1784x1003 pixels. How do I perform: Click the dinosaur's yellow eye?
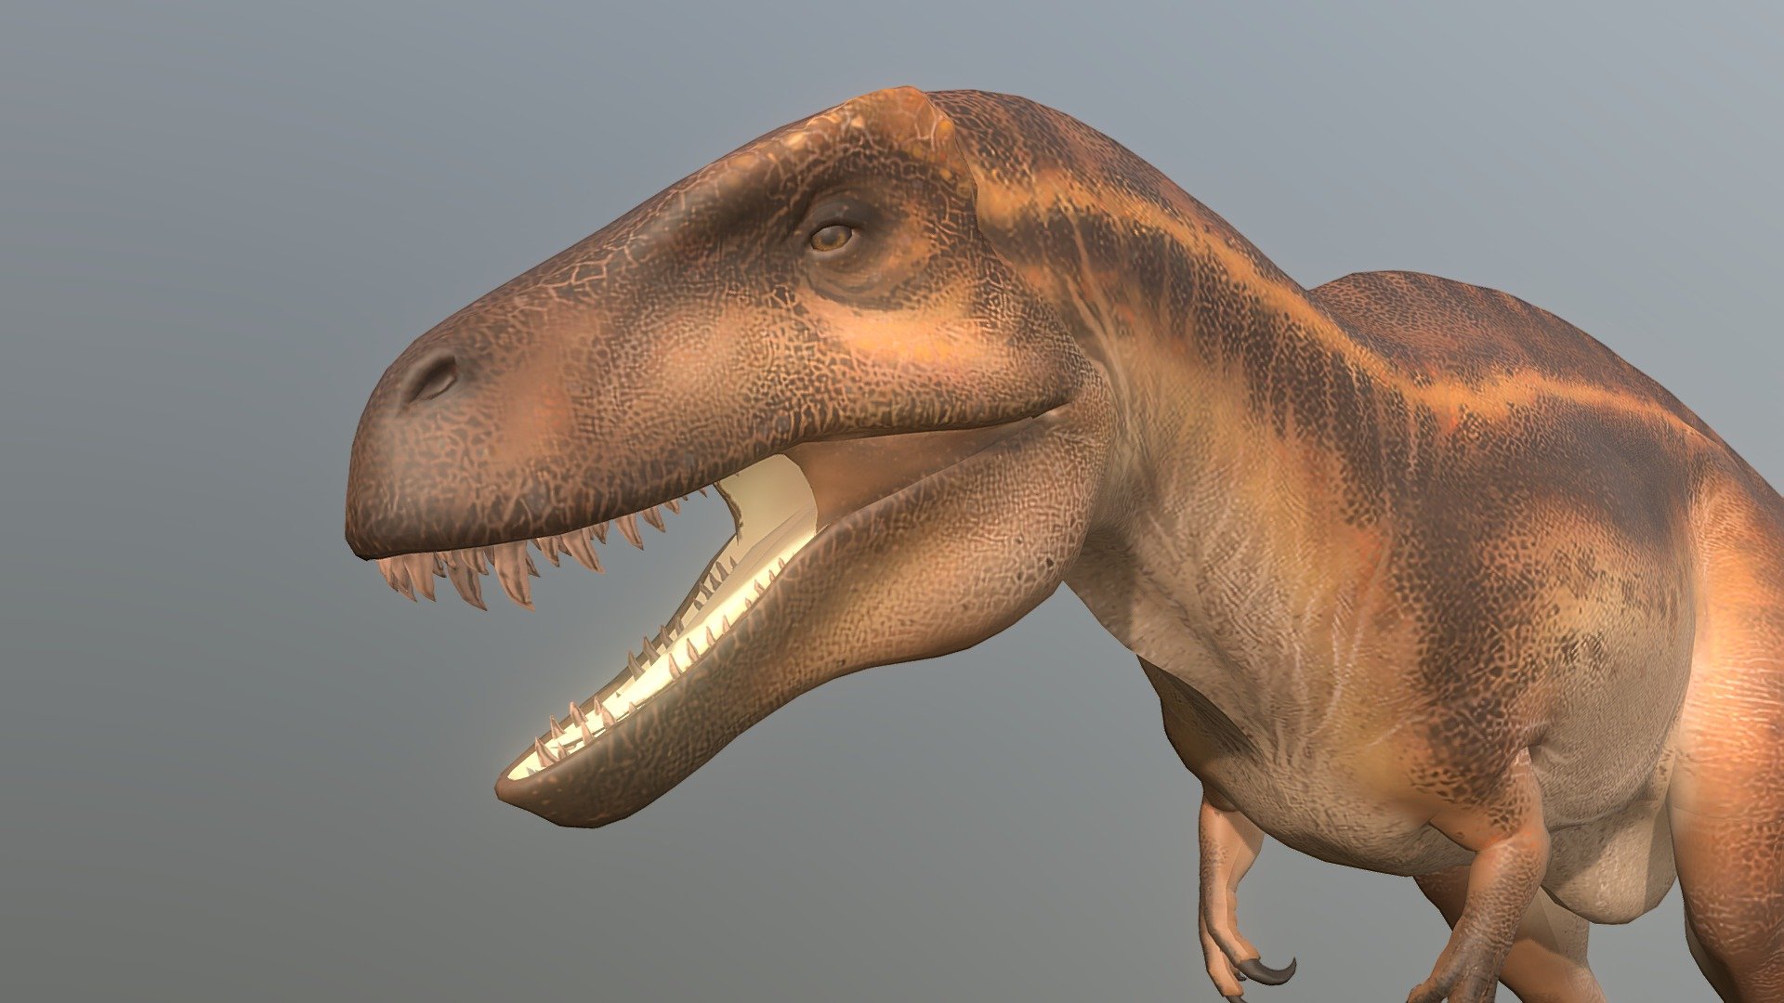tap(831, 237)
